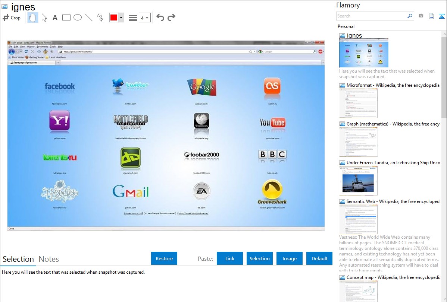Click the YouTube logo in snapshot
This screenshot has height=302, width=447.
(272, 123)
